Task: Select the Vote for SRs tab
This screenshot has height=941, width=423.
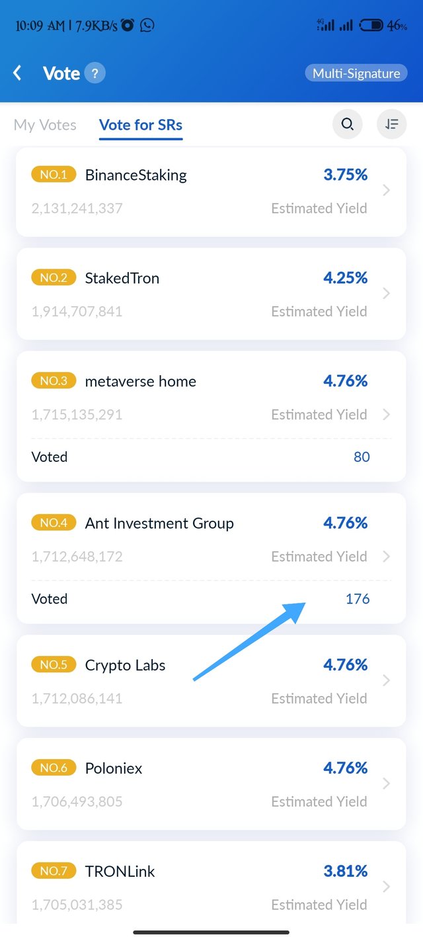Action: coord(141,125)
